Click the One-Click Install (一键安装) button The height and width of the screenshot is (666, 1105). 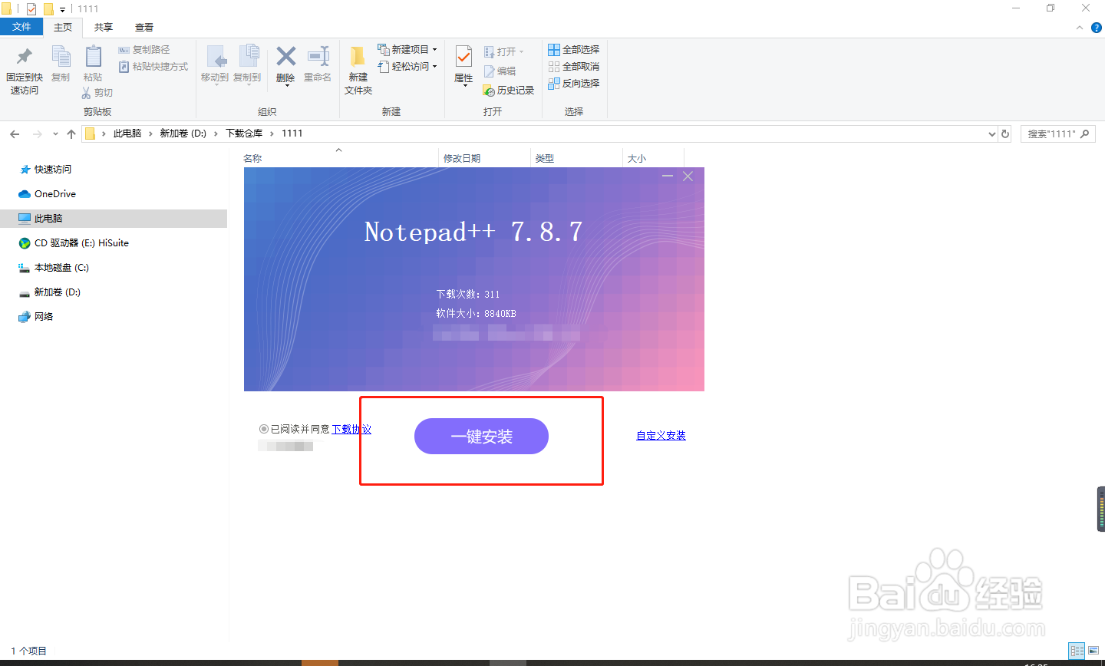[481, 437]
